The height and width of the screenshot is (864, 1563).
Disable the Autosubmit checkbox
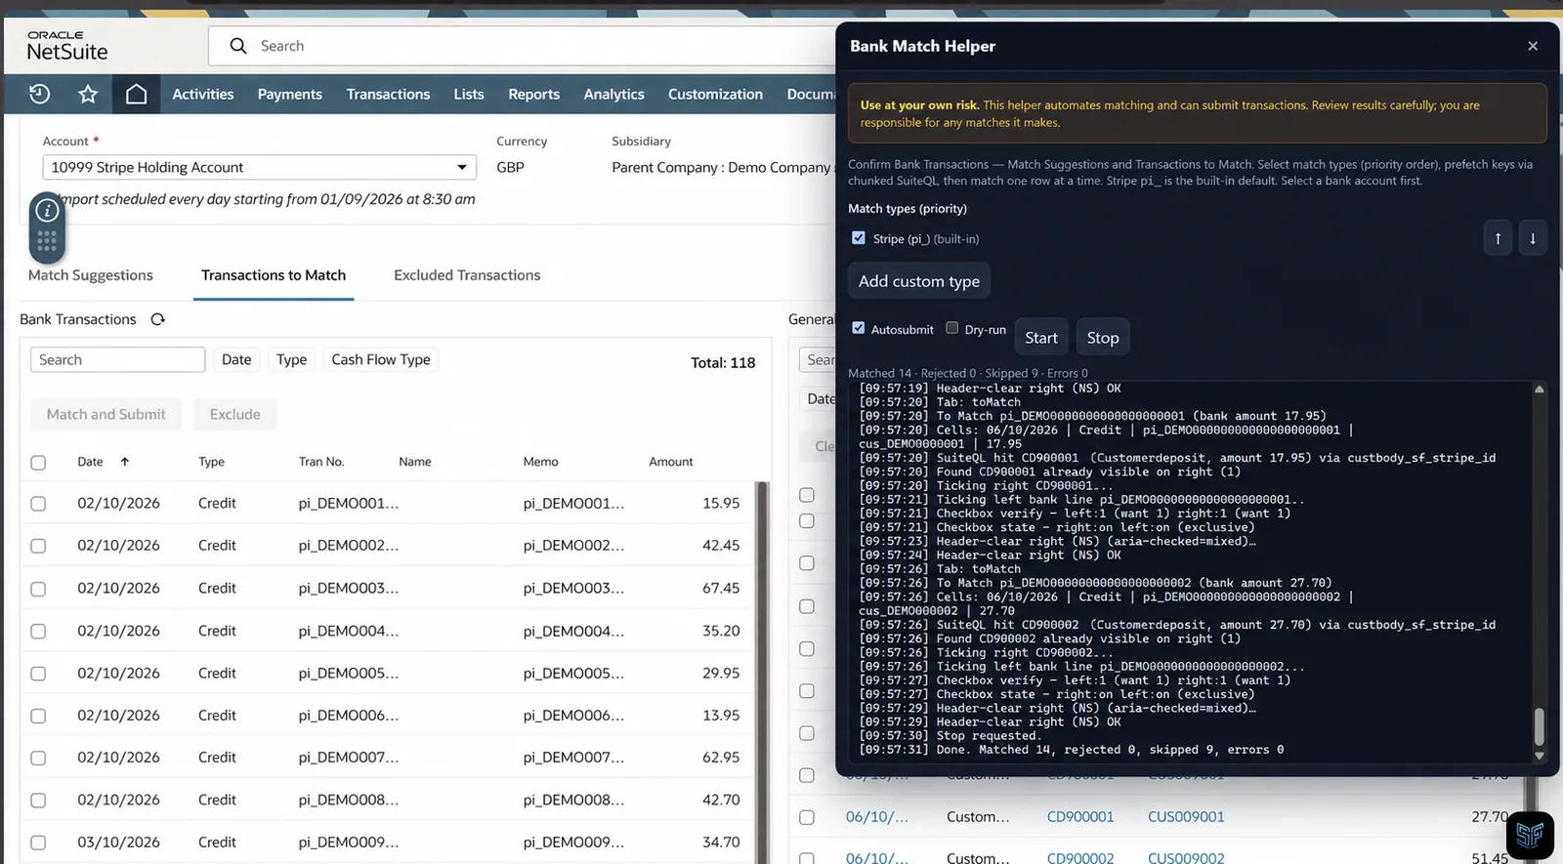click(859, 329)
